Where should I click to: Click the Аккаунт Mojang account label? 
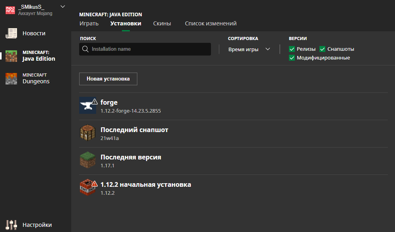tap(35, 13)
